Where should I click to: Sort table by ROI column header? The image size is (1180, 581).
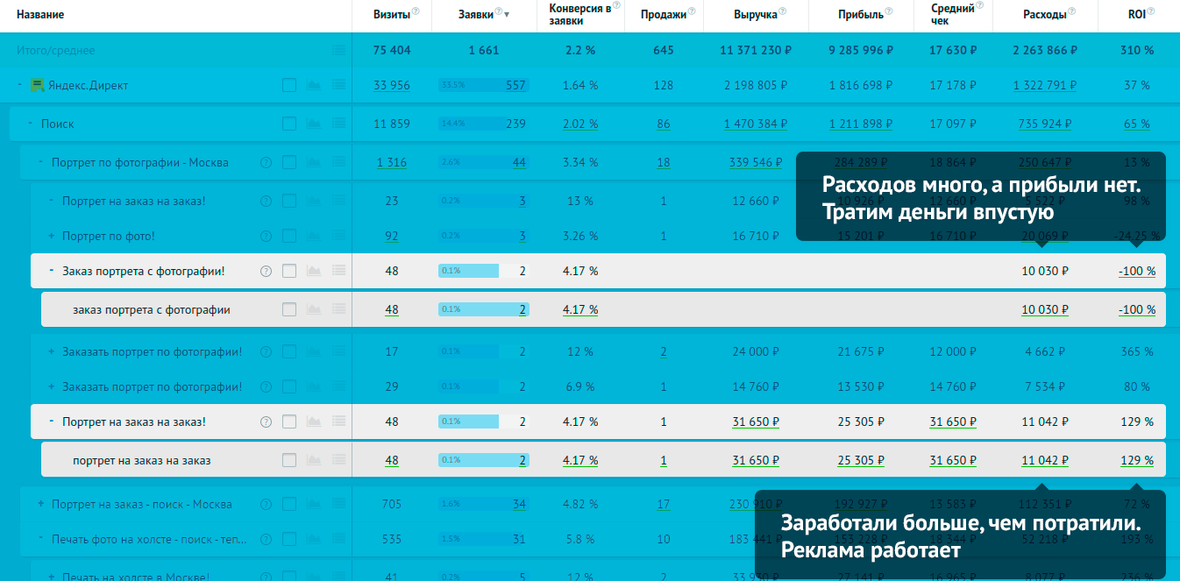1137,15
